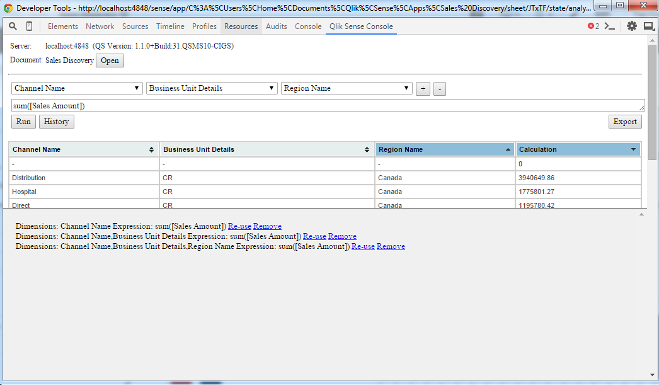659x385 pixels.
Task: Click CR in the Distribution row
Action: coord(267,178)
